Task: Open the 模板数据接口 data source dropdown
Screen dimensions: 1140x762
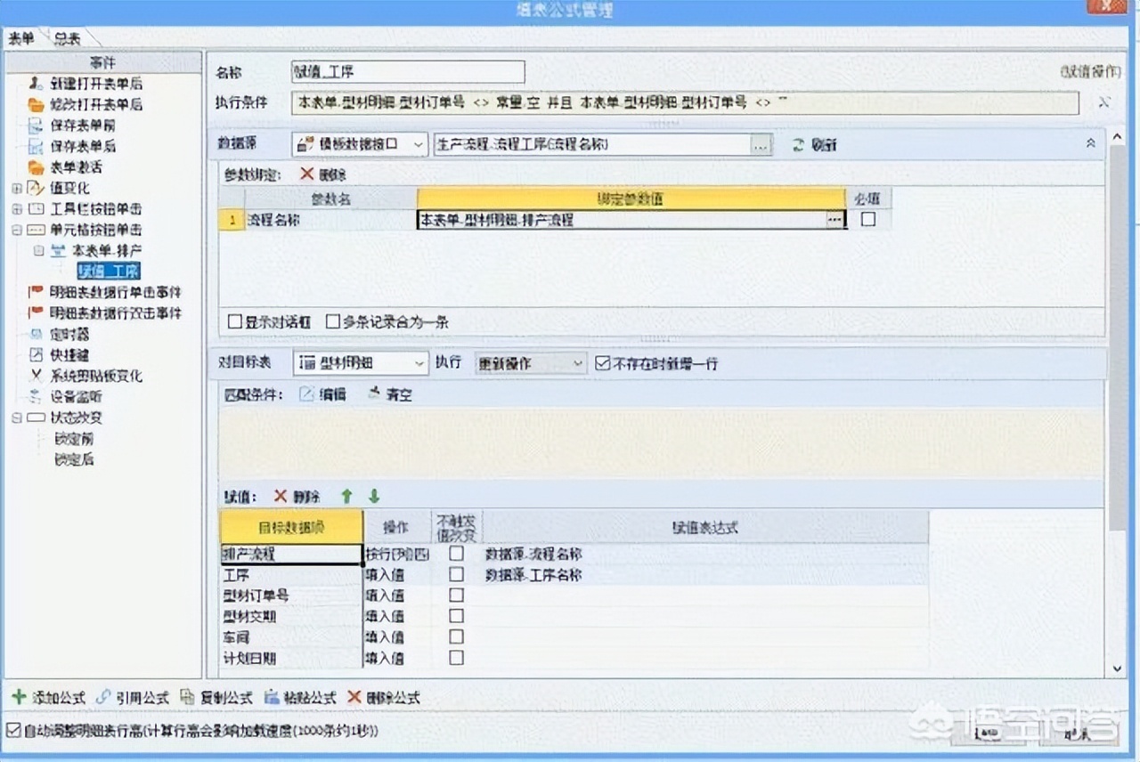Action: click(x=419, y=144)
